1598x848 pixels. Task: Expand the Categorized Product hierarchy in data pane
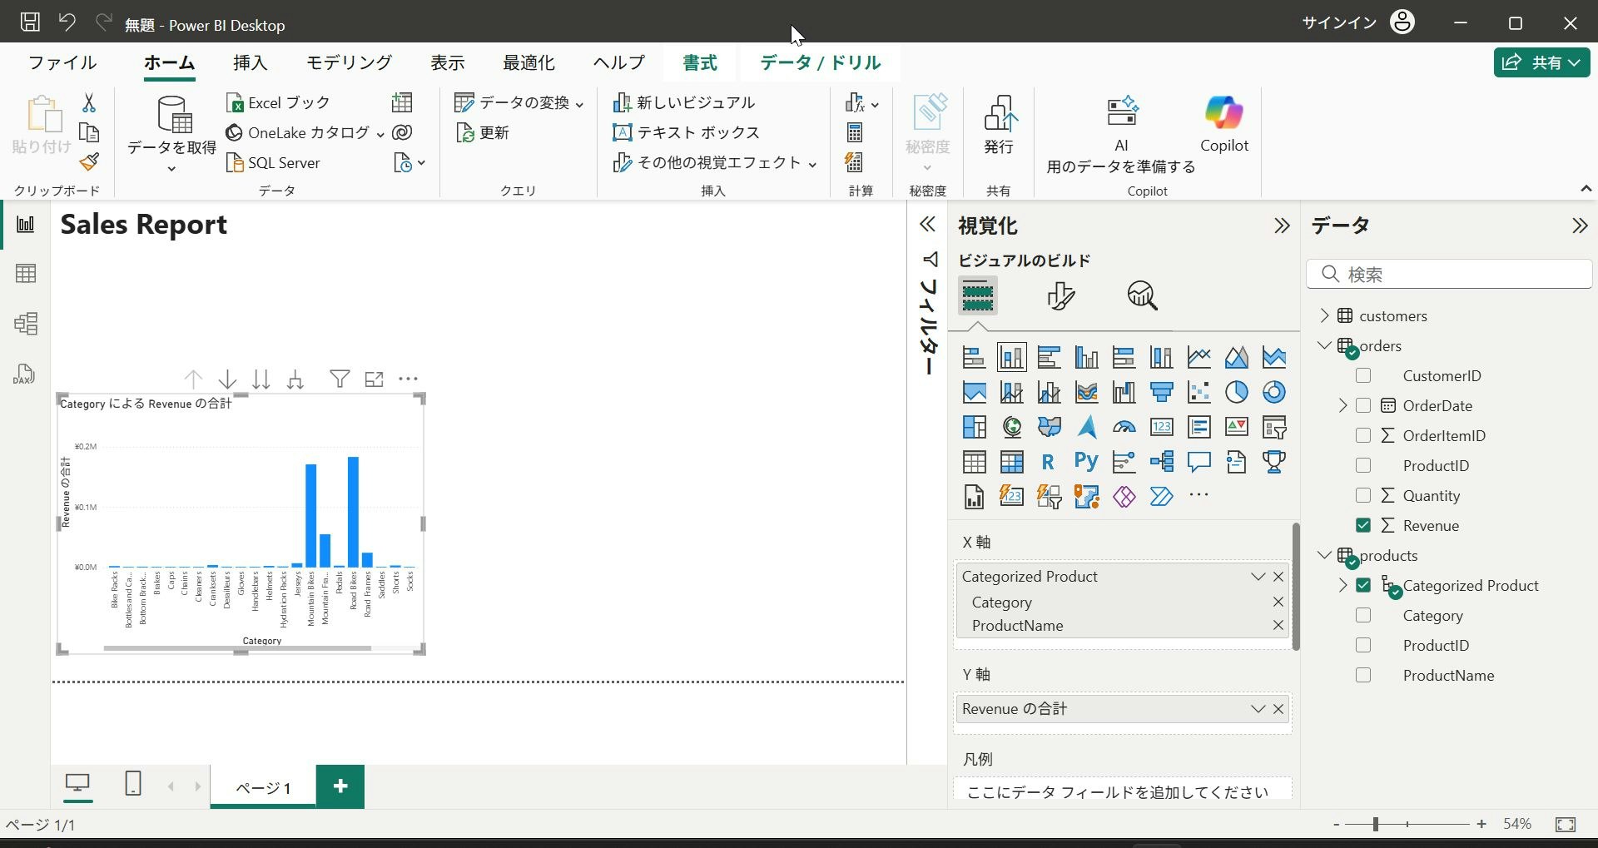[x=1342, y=585]
